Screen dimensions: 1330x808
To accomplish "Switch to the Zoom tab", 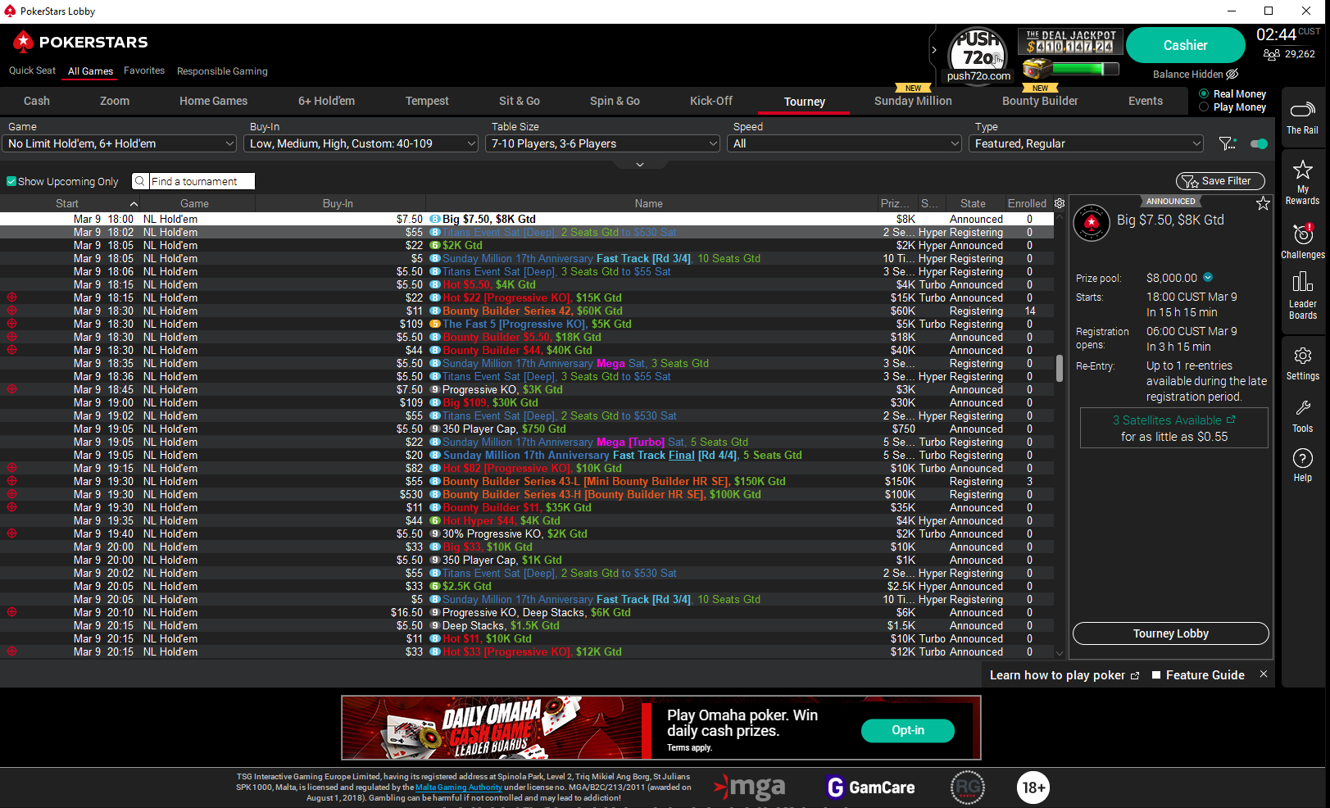I will click(115, 101).
